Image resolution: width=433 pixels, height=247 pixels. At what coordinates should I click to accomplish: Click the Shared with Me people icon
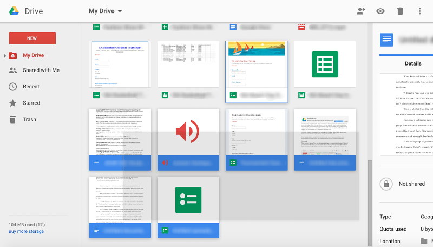tap(12, 70)
